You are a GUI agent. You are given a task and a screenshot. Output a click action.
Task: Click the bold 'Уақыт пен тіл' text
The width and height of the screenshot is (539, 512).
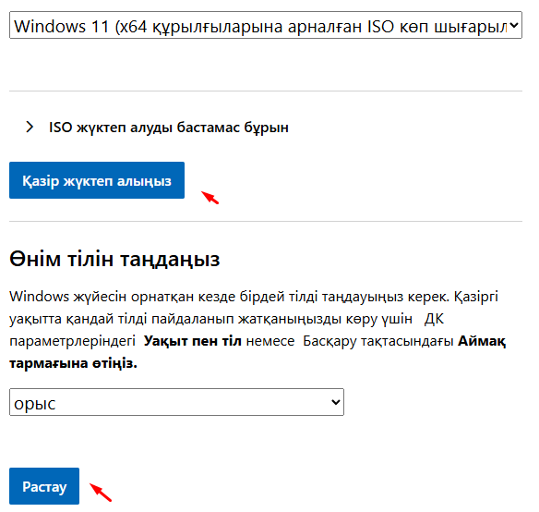pos(193,341)
